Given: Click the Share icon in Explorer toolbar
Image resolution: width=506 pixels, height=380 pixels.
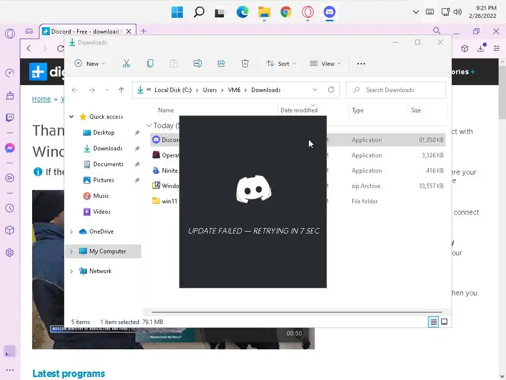Looking at the screenshot, I should click(221, 64).
